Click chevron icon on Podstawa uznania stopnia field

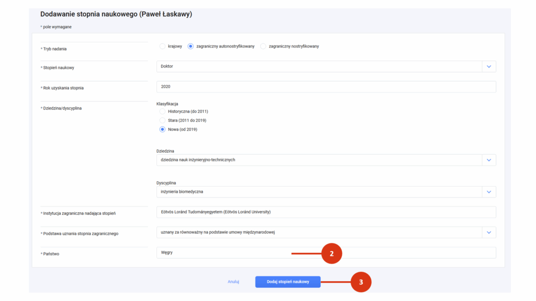(489, 233)
